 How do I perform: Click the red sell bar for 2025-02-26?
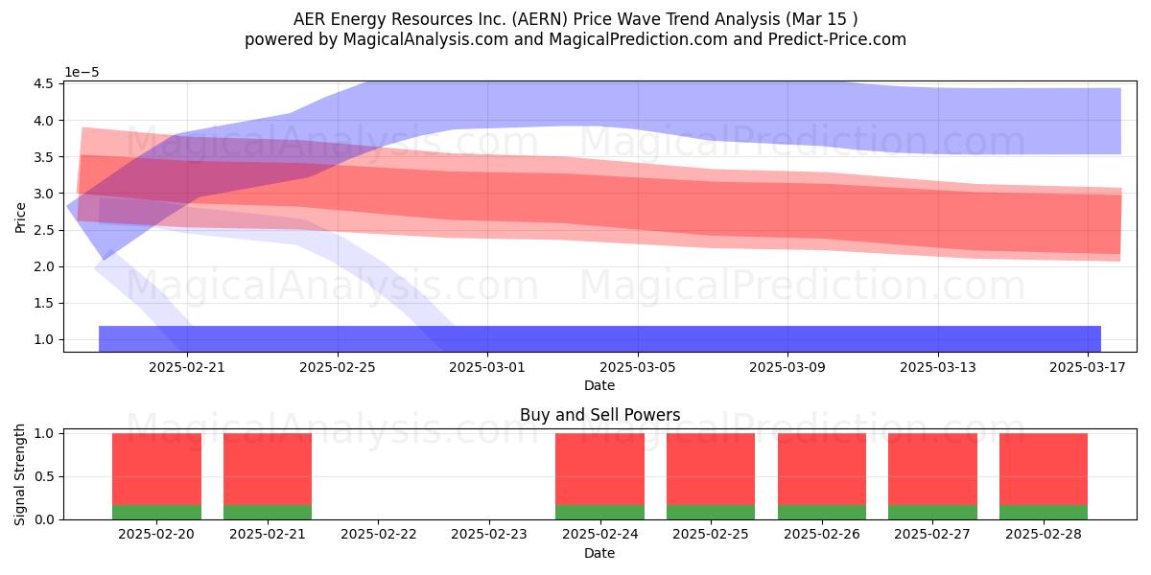point(822,469)
